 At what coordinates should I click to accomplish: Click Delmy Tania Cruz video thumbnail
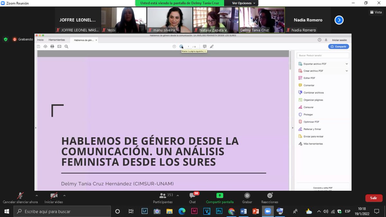click(262, 20)
